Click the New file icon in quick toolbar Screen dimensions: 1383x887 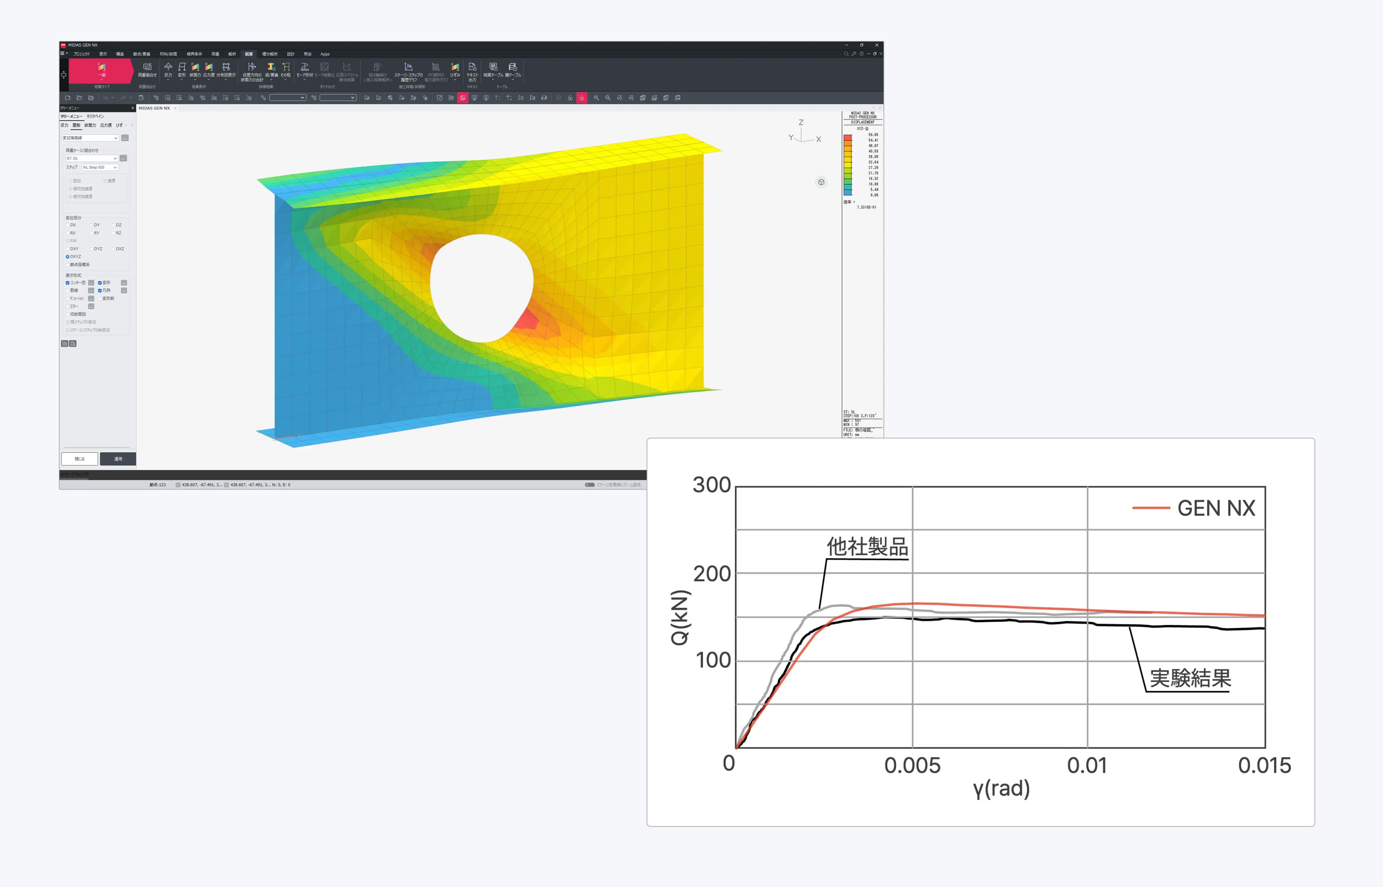68,98
